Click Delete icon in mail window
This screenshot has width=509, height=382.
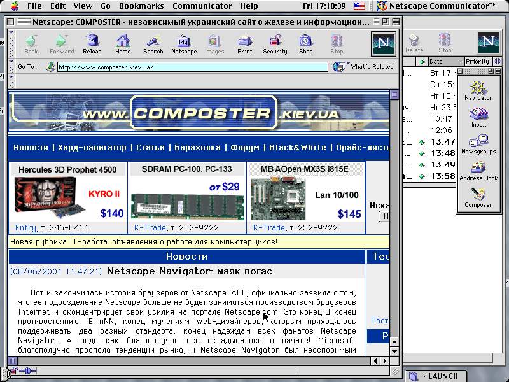pos(414,43)
